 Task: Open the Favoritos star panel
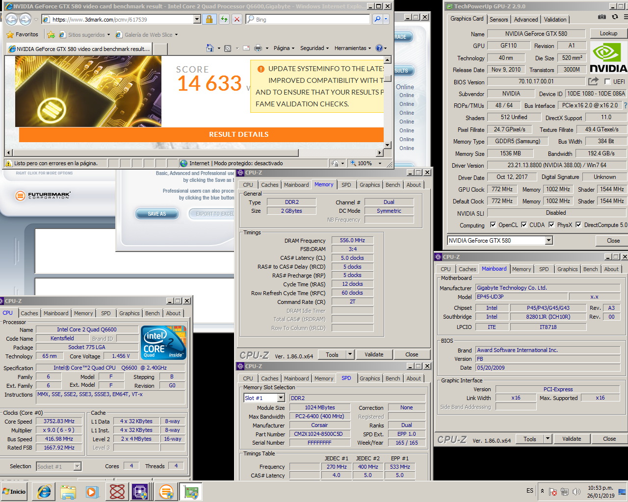[22, 34]
